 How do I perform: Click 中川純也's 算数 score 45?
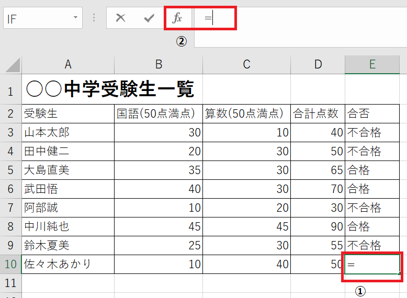pos(246,227)
